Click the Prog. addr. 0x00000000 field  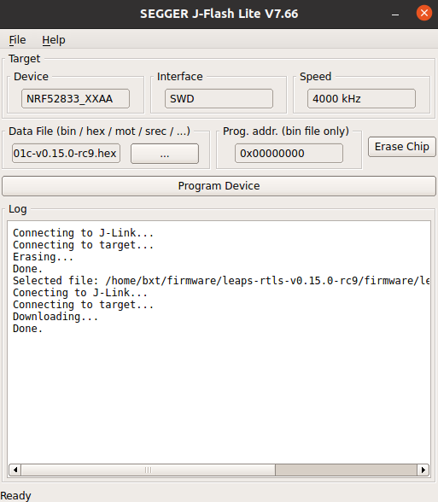pos(289,154)
